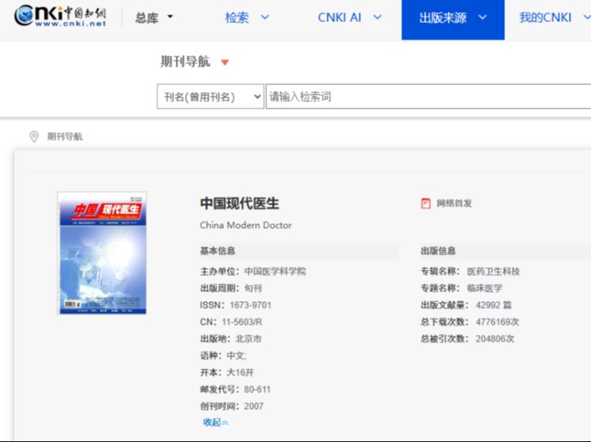Click the 邮发代号 value 80-611
This screenshot has width=591, height=442.
[x=258, y=389]
